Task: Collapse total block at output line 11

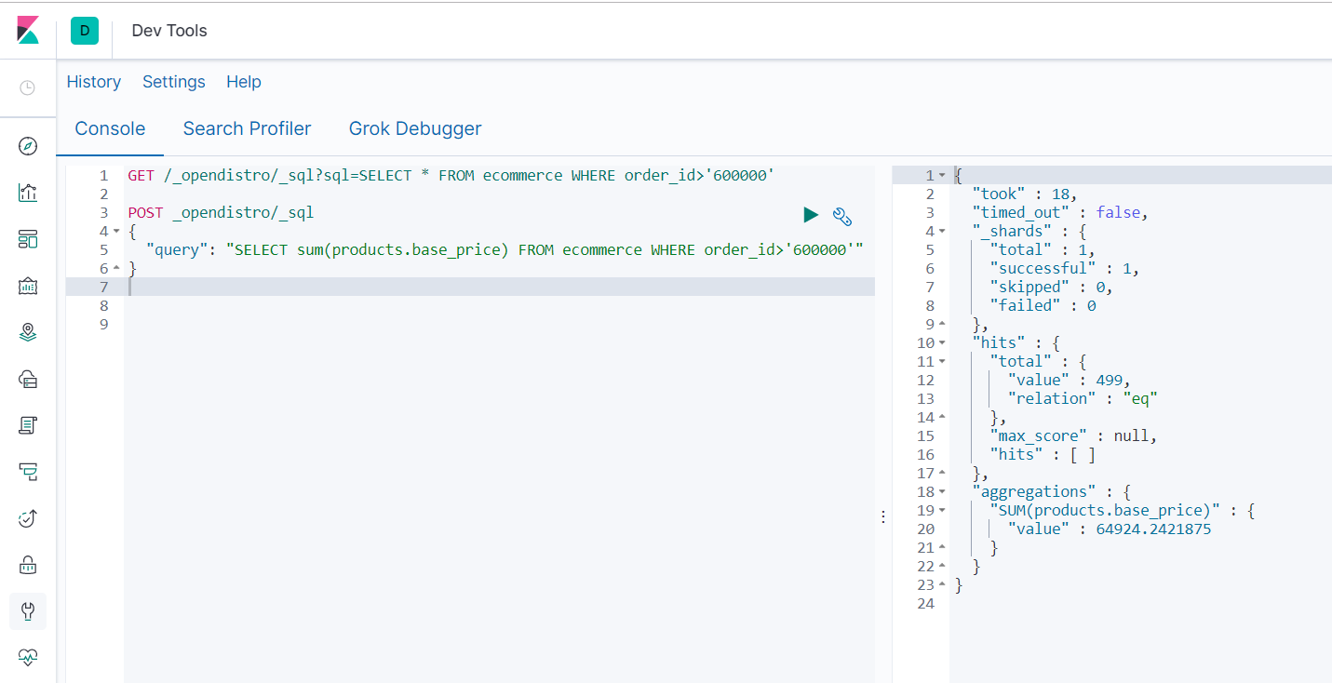Action: [x=942, y=361]
